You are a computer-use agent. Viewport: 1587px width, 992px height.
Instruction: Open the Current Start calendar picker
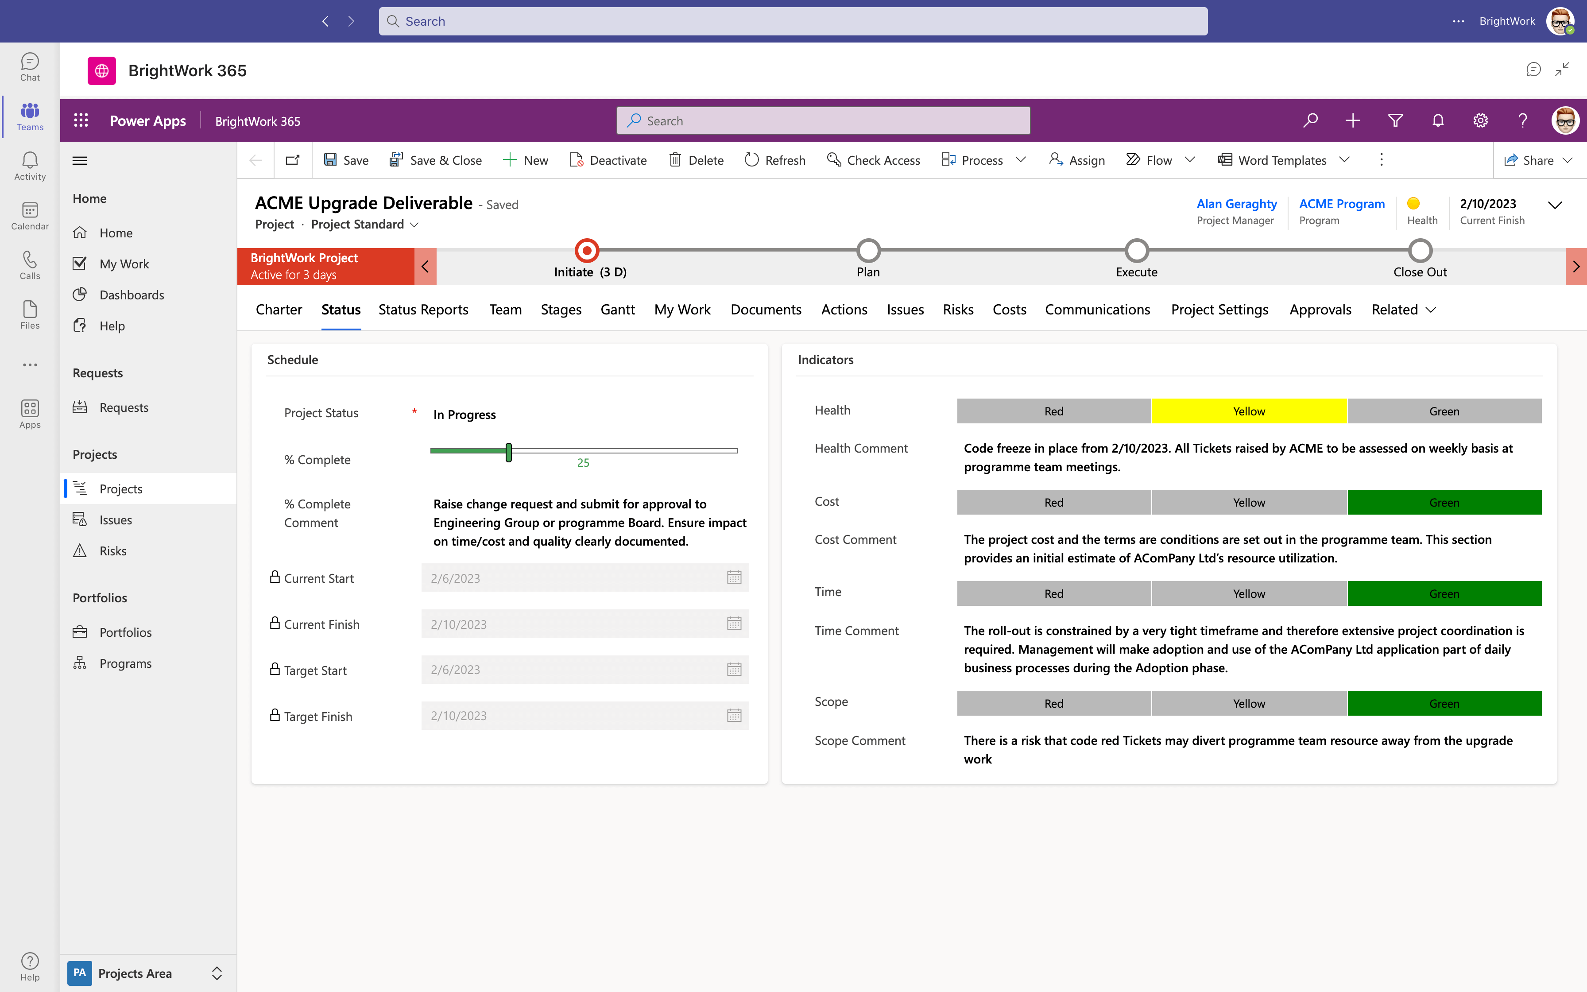click(734, 577)
